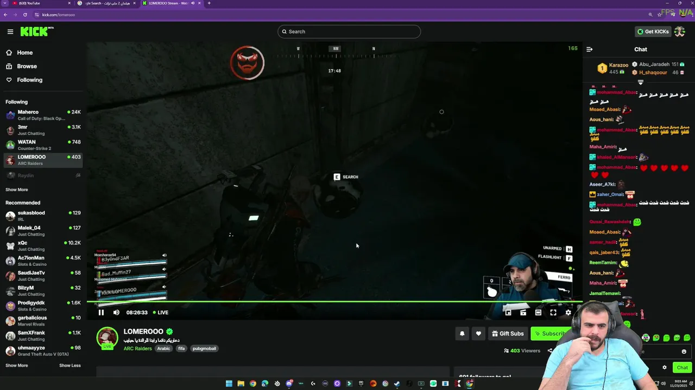Mute the stream volume
The image size is (695, 390).
116,313
